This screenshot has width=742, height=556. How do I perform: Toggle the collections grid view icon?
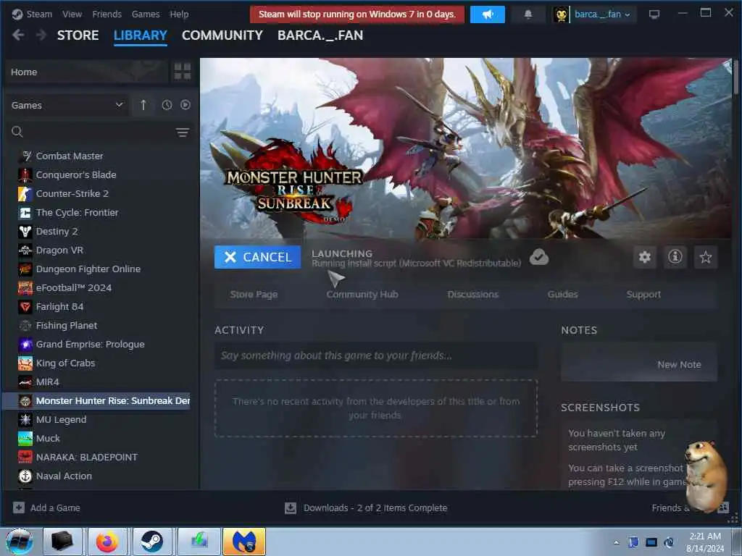(x=183, y=72)
